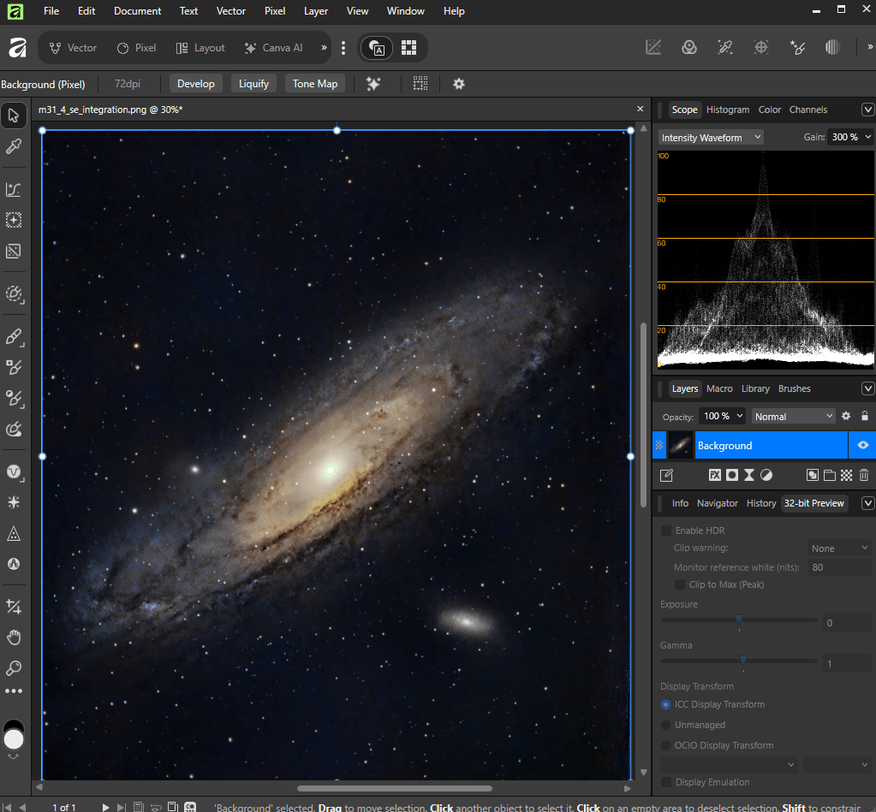Switch to the Histogram tab

click(x=727, y=110)
